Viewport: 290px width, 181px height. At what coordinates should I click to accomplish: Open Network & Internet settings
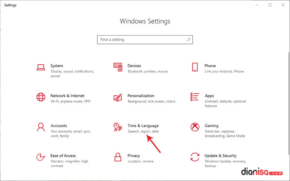pos(67,96)
